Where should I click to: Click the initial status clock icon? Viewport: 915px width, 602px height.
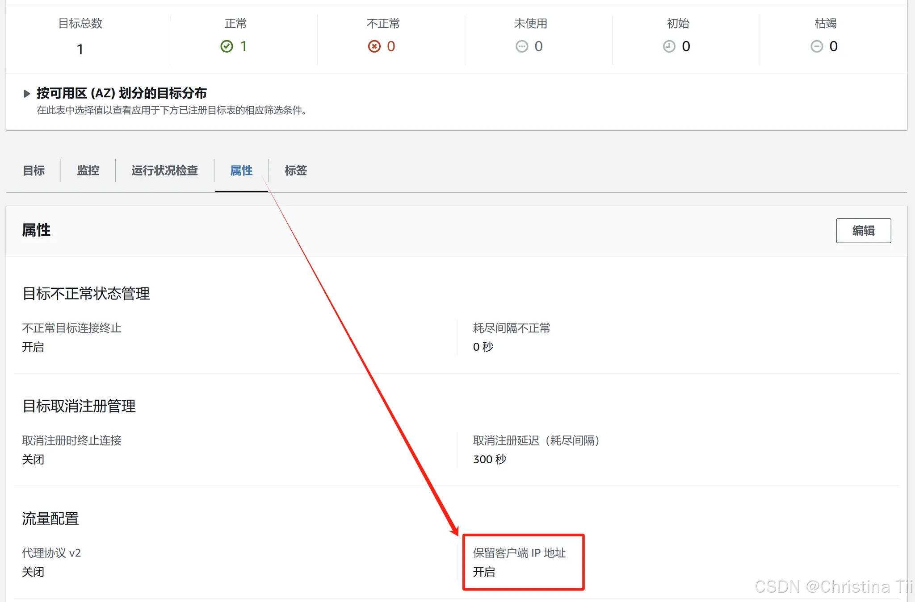(669, 46)
